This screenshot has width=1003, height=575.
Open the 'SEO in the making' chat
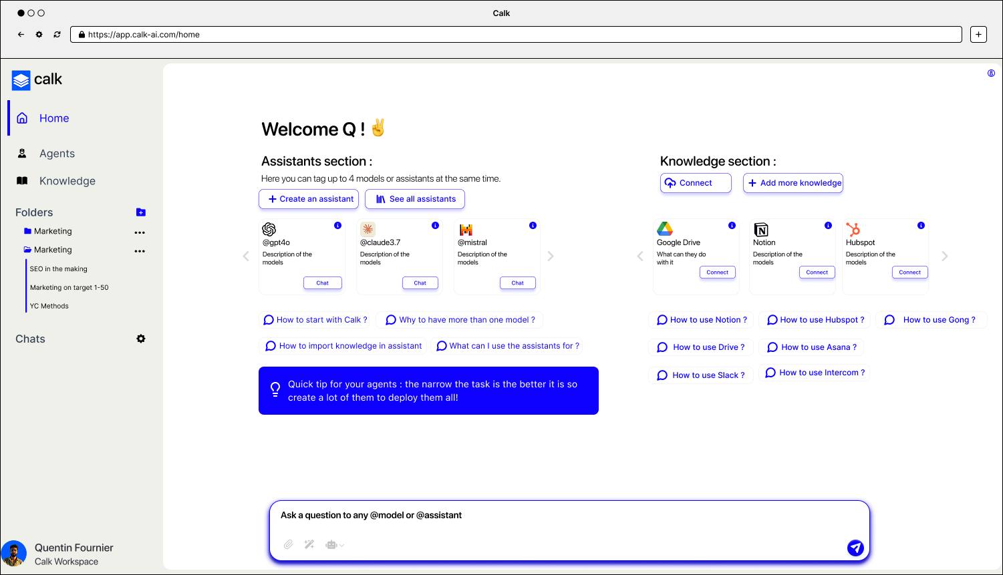(59, 269)
